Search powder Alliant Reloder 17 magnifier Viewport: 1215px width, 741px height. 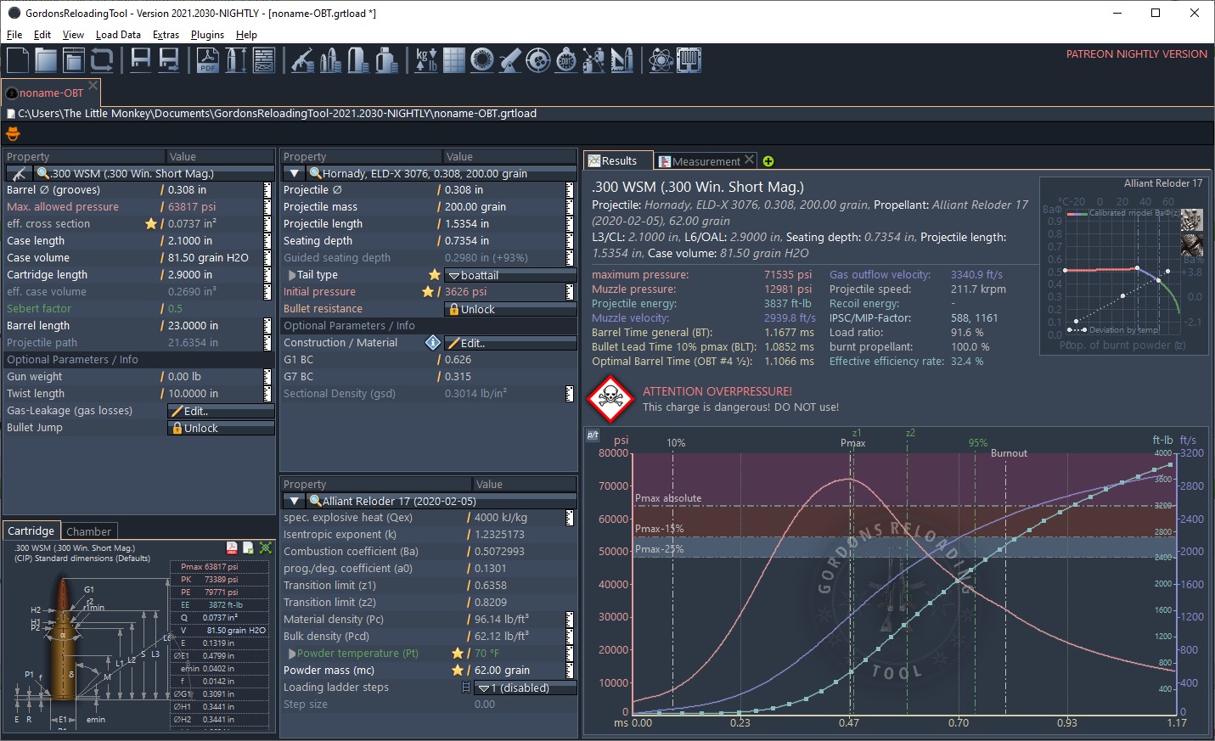coord(315,501)
